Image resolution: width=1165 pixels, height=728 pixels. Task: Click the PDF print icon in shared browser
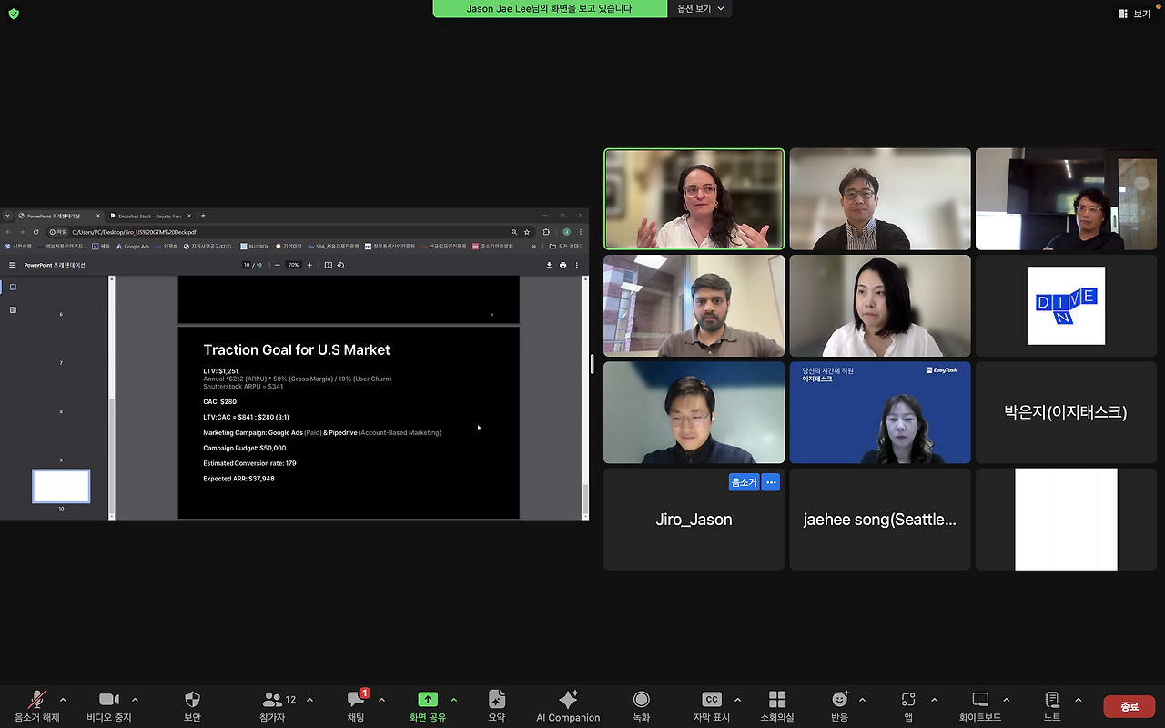pos(562,265)
